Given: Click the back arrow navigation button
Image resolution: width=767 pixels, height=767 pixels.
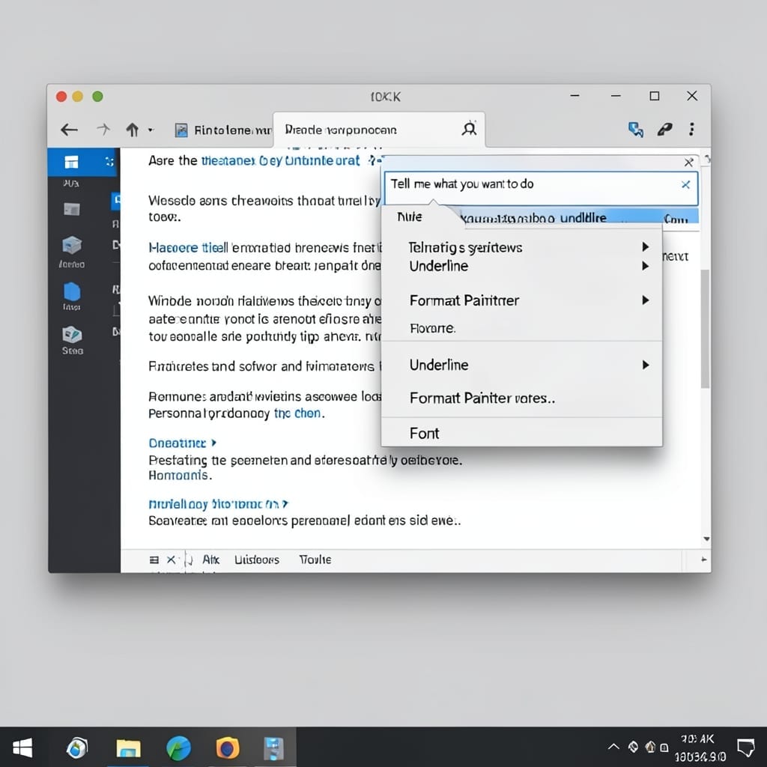Looking at the screenshot, I should point(69,130).
